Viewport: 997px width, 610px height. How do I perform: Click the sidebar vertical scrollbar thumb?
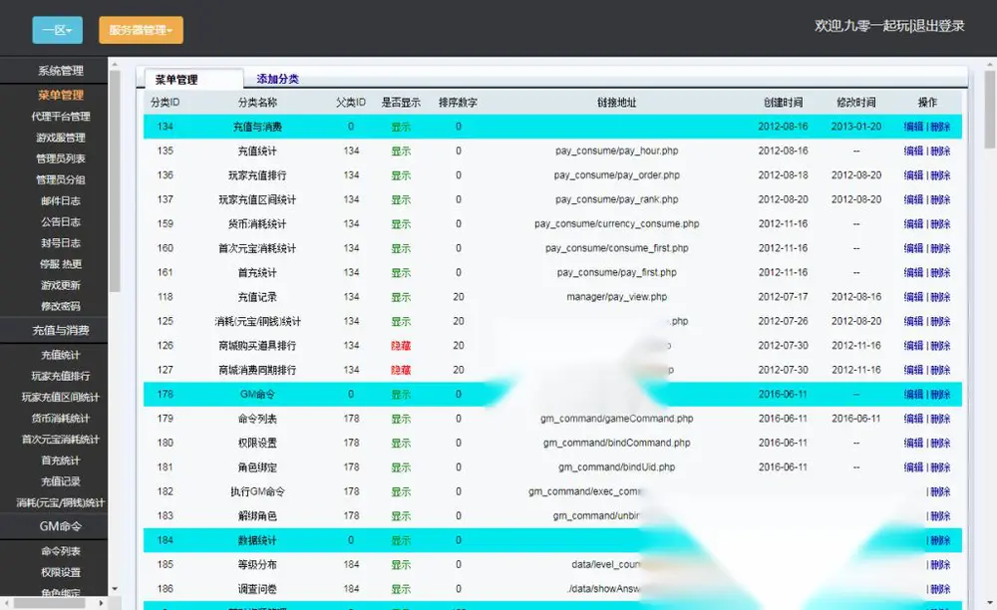point(115,181)
